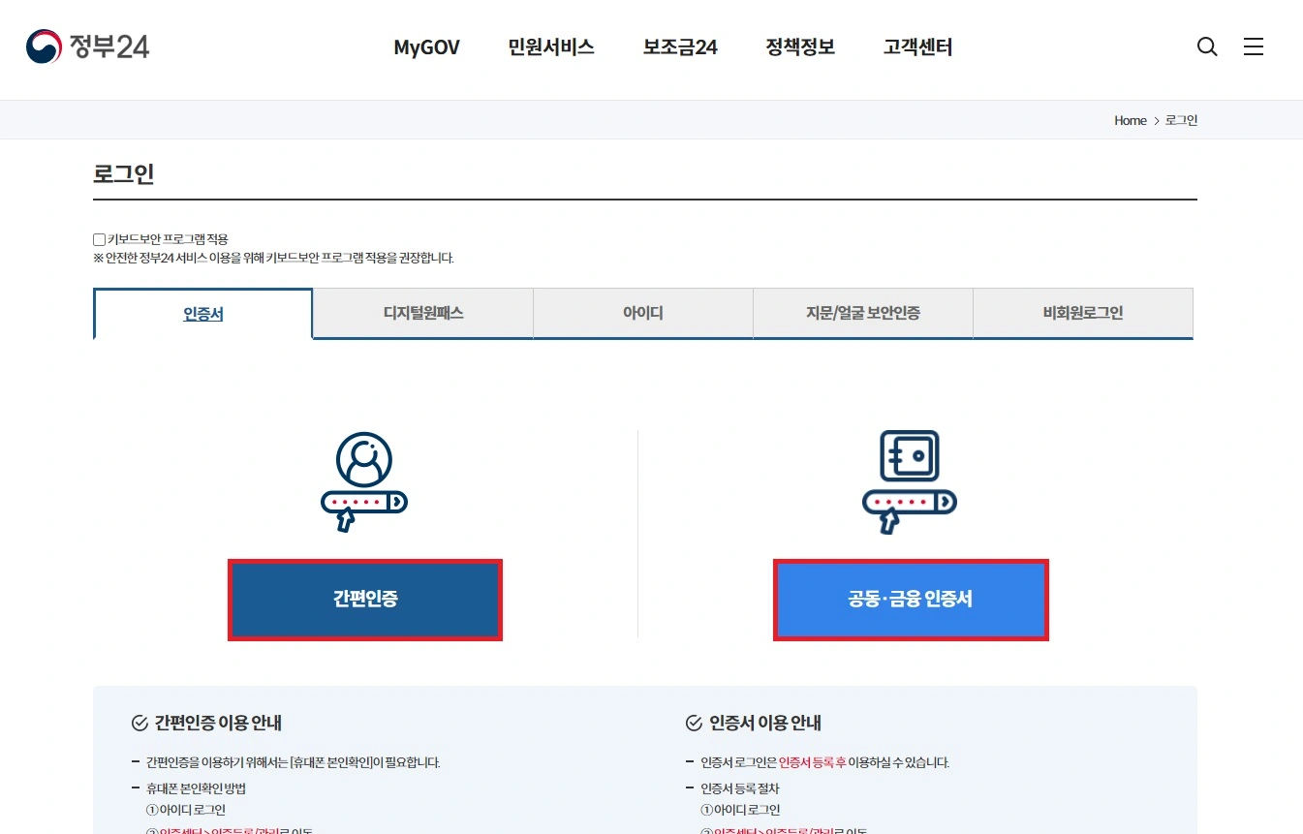
Task: Switch to the 디지털원패스 tab
Action: pos(422,313)
